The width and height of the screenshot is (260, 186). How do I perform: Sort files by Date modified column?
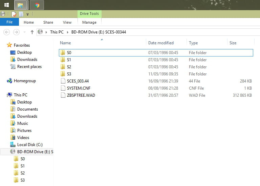(161, 43)
